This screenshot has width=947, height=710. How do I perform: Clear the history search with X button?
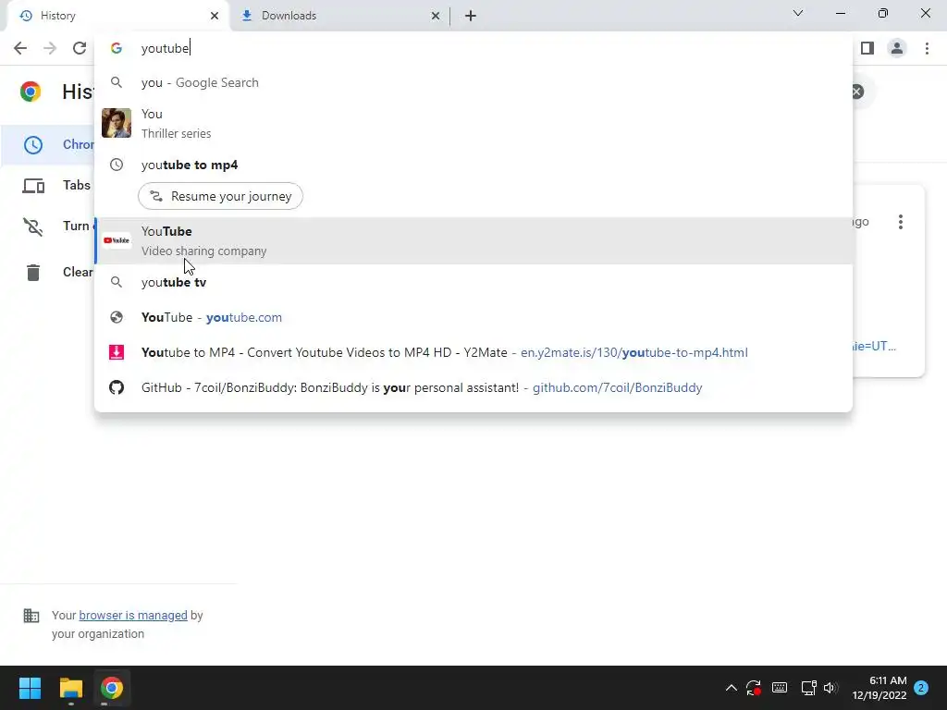857,92
